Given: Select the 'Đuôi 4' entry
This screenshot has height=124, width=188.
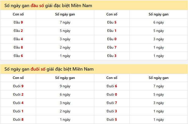Looking at the screenshot, I should 18,103.
